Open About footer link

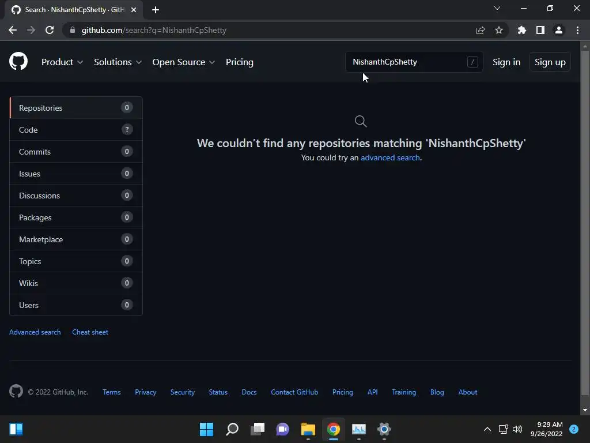(468, 392)
